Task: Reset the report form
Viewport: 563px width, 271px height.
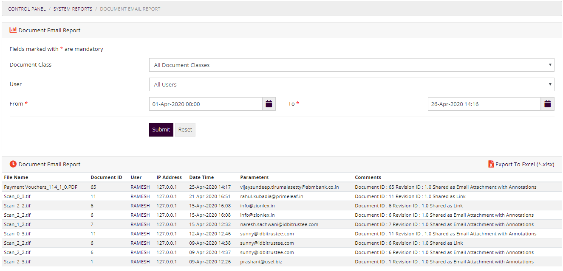Action: coord(185,129)
